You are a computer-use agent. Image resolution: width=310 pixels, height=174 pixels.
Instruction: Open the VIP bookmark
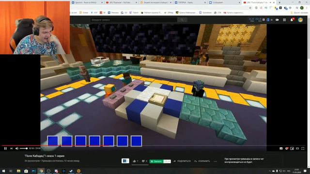[x=94, y=13]
